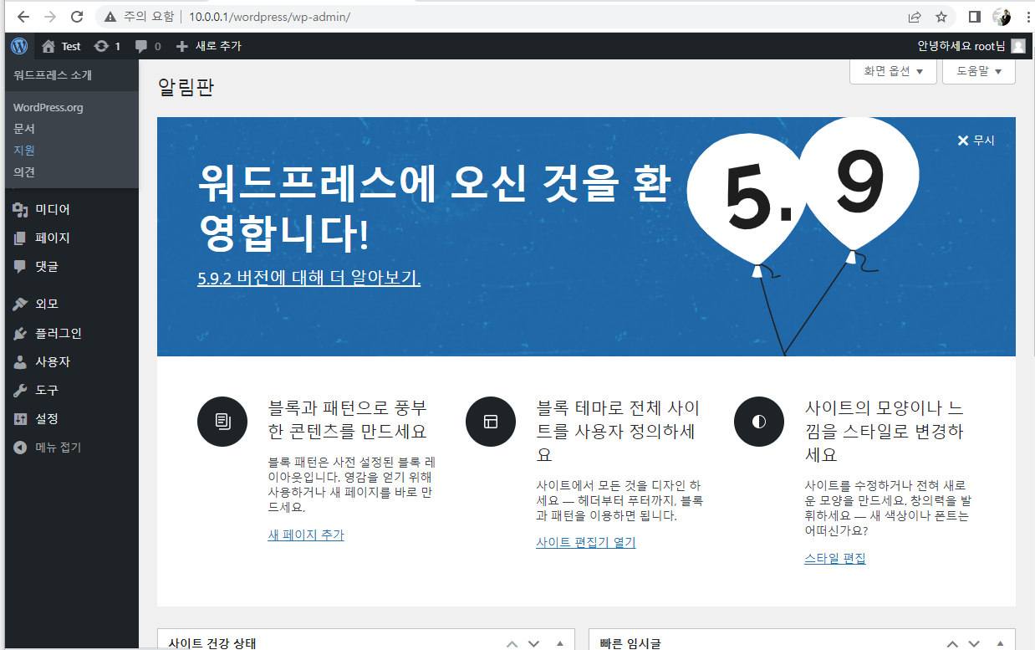Move 빠른 임시글 panel up
The image size is (1035, 650).
pyautogui.click(x=952, y=643)
